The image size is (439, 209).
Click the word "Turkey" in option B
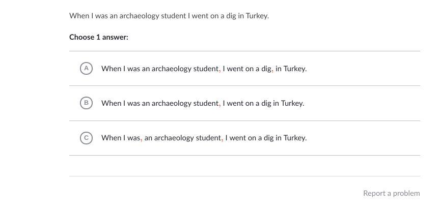click(x=292, y=103)
